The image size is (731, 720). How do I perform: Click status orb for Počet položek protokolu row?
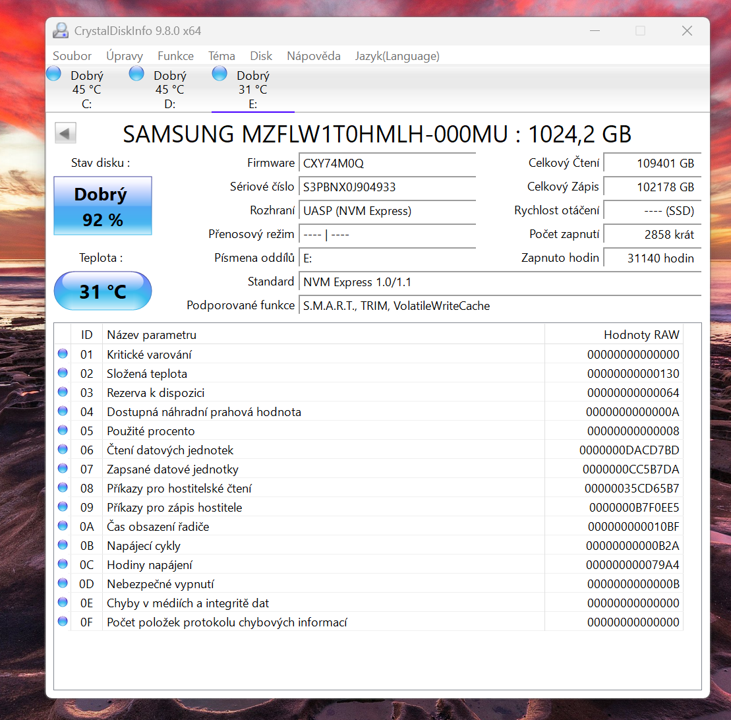coord(63,621)
